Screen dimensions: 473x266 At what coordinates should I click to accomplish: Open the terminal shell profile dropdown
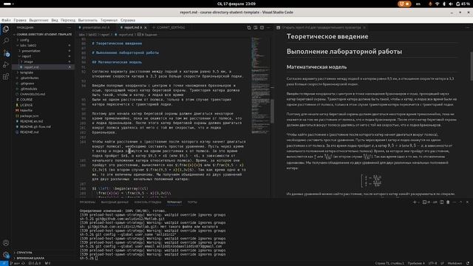(419, 202)
